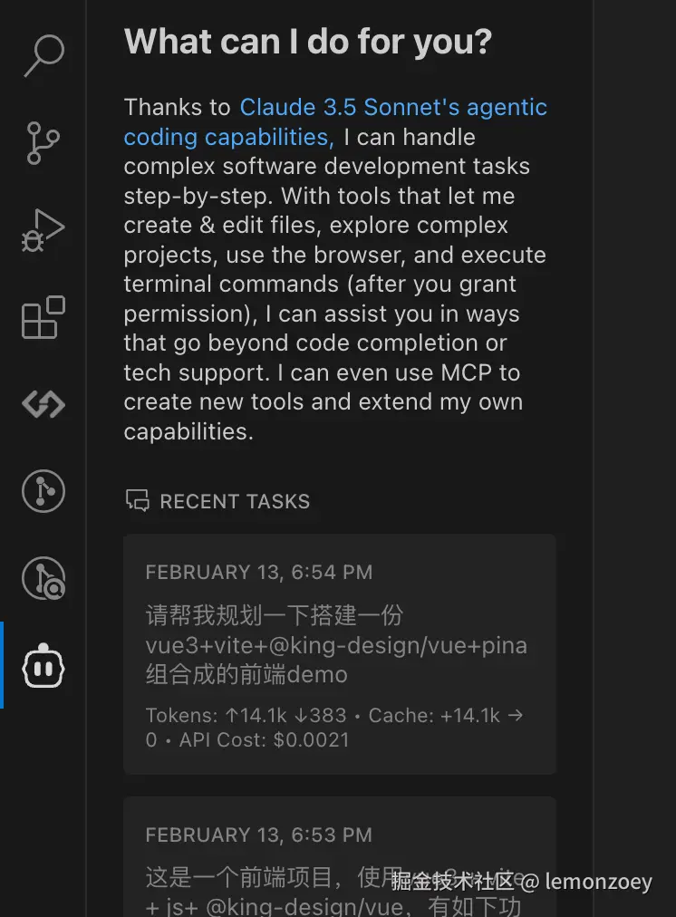676x917 pixels.
Task: Open Claude 3.5 Sonnet's agentic link
Action: click(392, 107)
